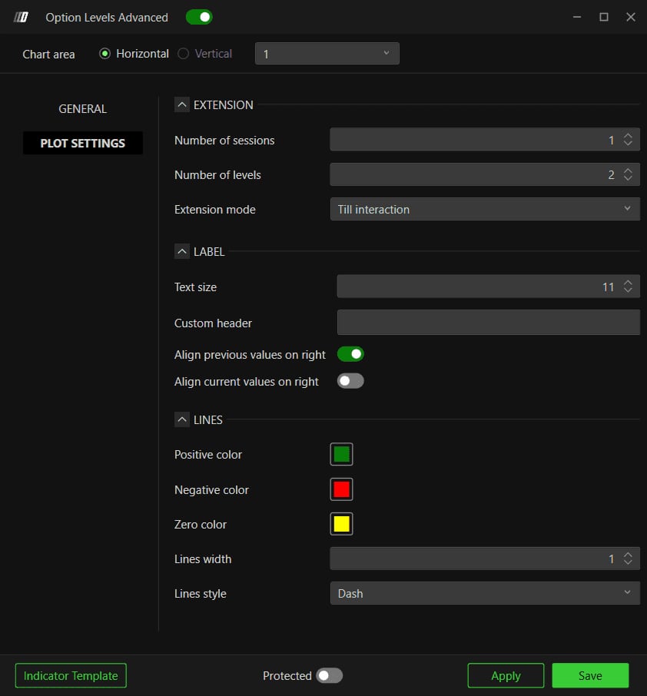The height and width of the screenshot is (696, 647).
Task: Decrease the Lines width value
Action: tap(628, 562)
